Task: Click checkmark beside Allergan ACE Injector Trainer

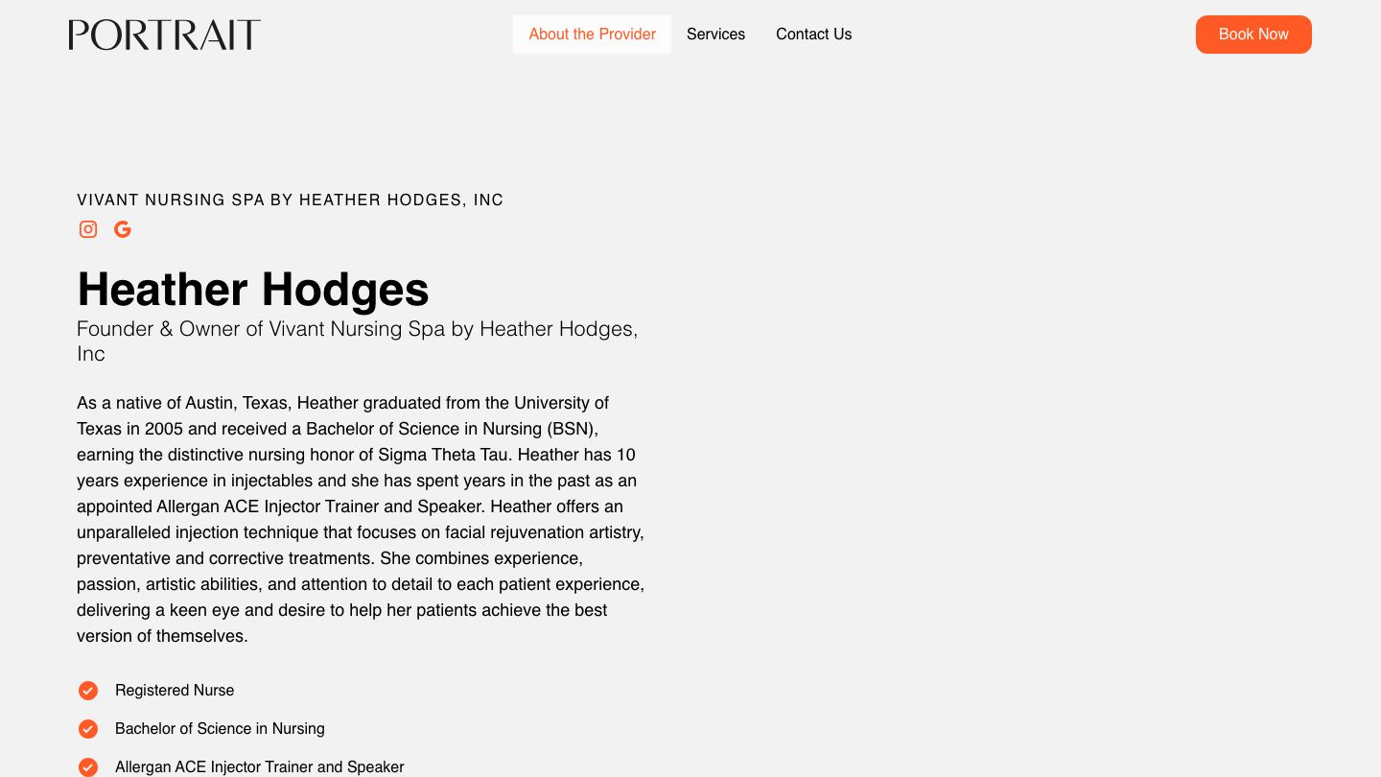Action: 88,767
